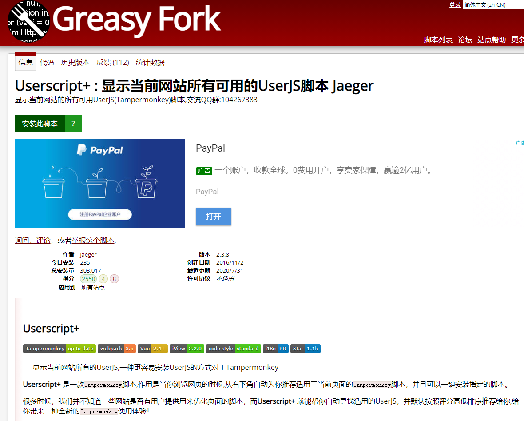Go to 脚本列表 in the header

438,40
